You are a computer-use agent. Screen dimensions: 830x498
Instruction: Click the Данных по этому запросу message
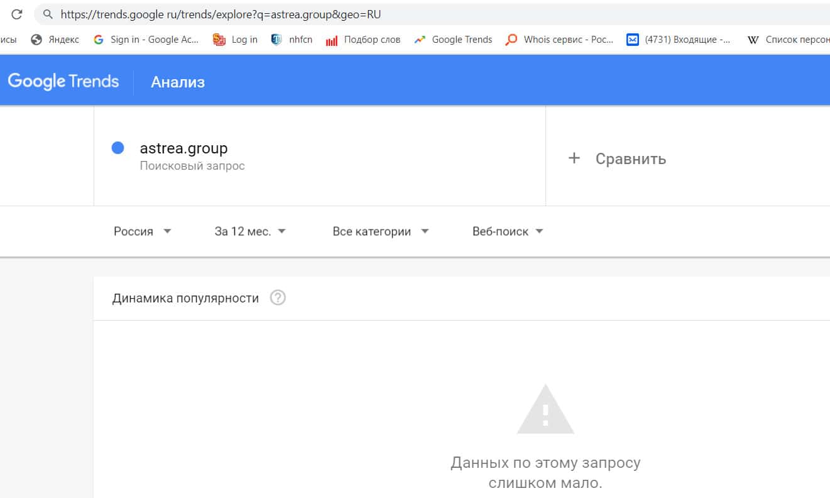545,473
